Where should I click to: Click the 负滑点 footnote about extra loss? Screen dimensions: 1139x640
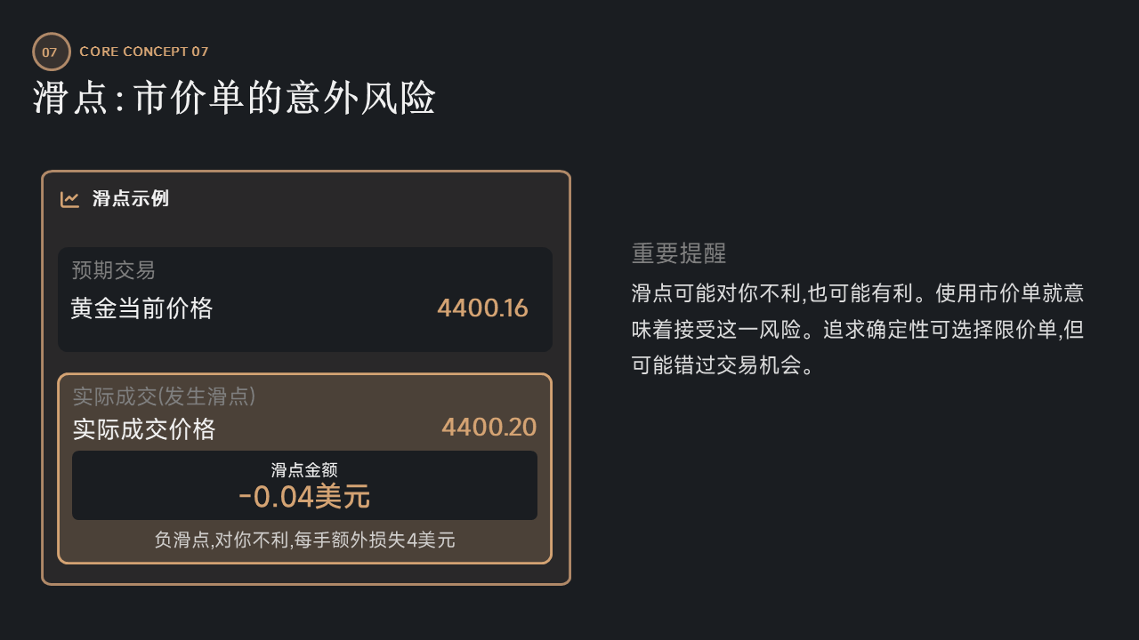304,540
